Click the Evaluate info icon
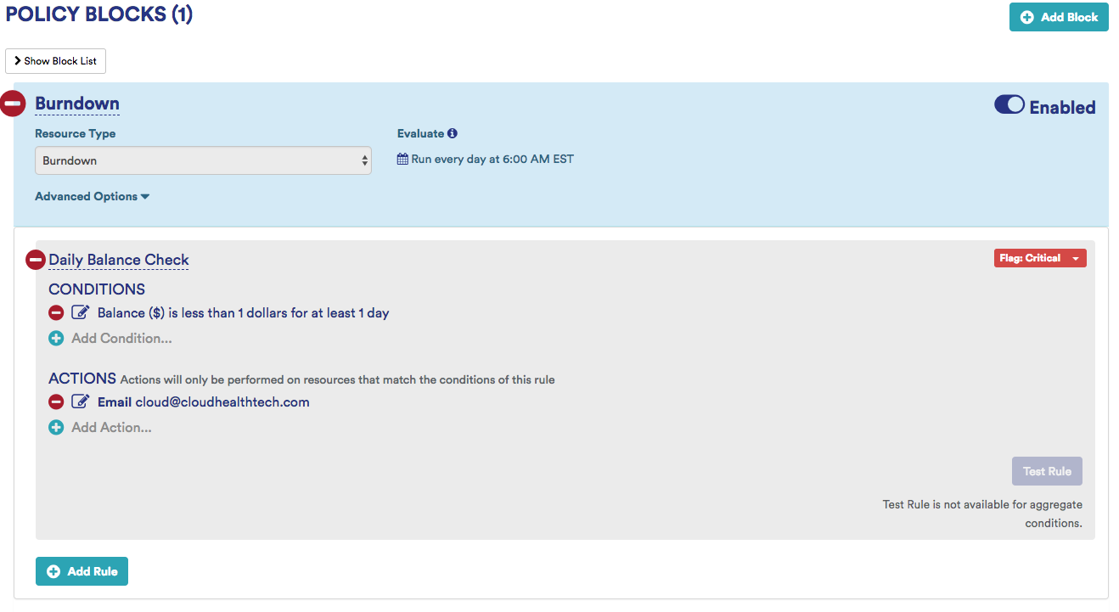 pyautogui.click(x=453, y=133)
